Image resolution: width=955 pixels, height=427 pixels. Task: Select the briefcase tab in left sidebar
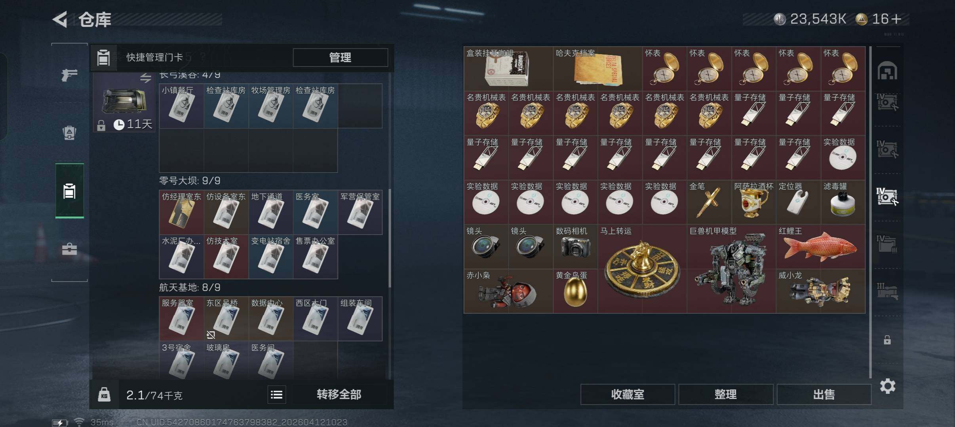pos(69,249)
